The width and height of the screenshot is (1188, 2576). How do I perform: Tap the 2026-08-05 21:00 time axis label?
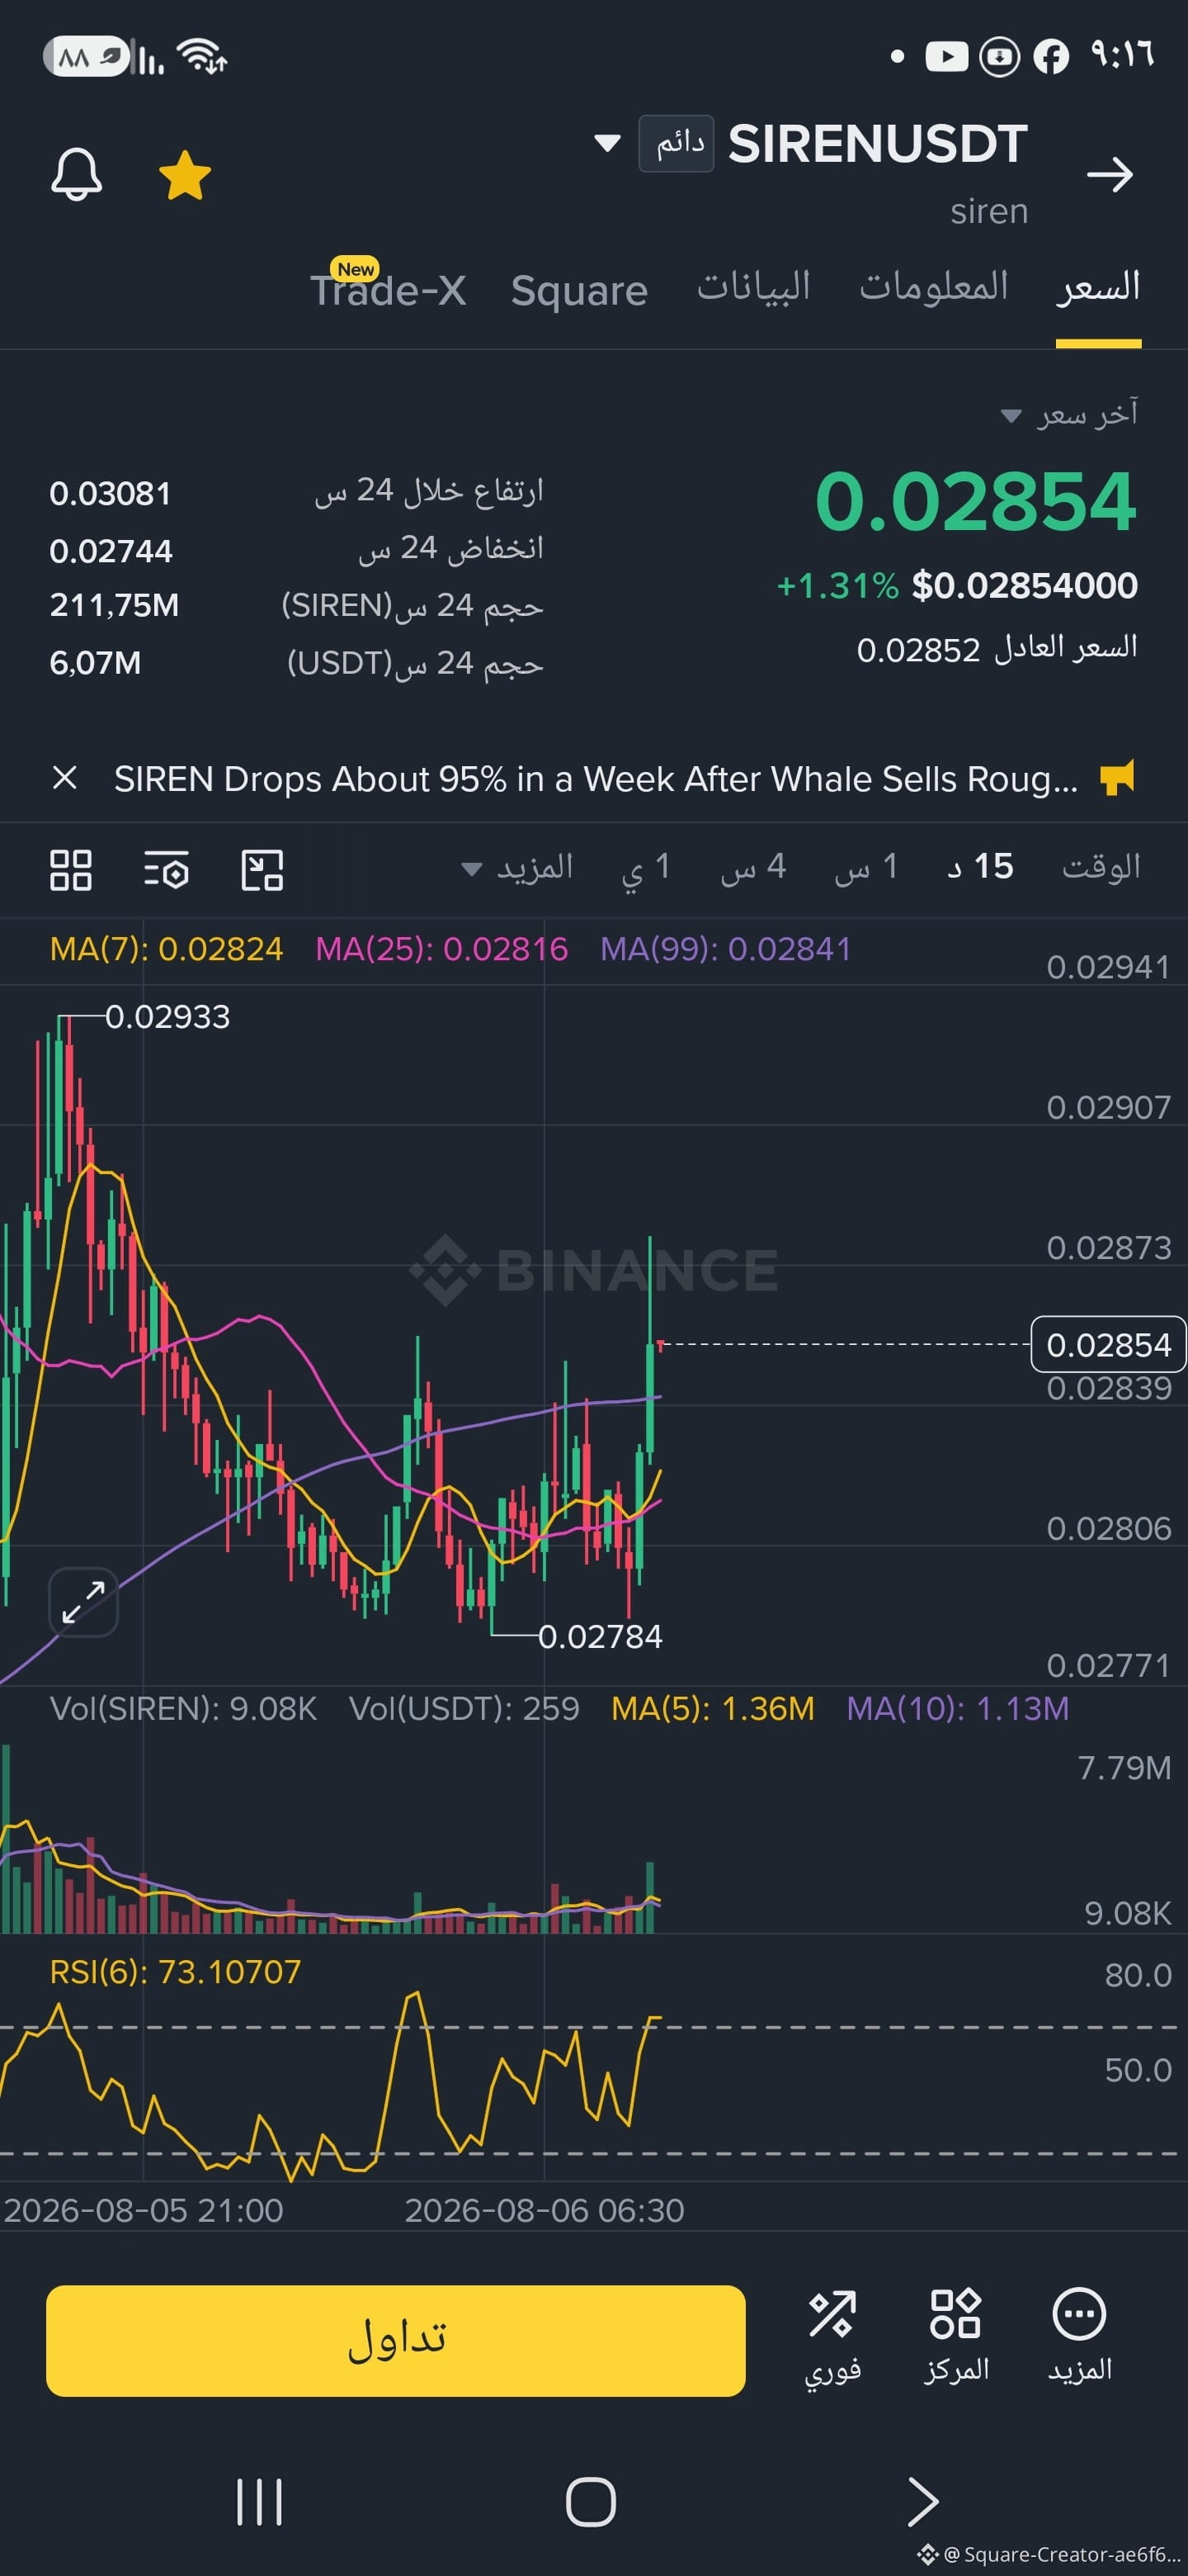144,2210
